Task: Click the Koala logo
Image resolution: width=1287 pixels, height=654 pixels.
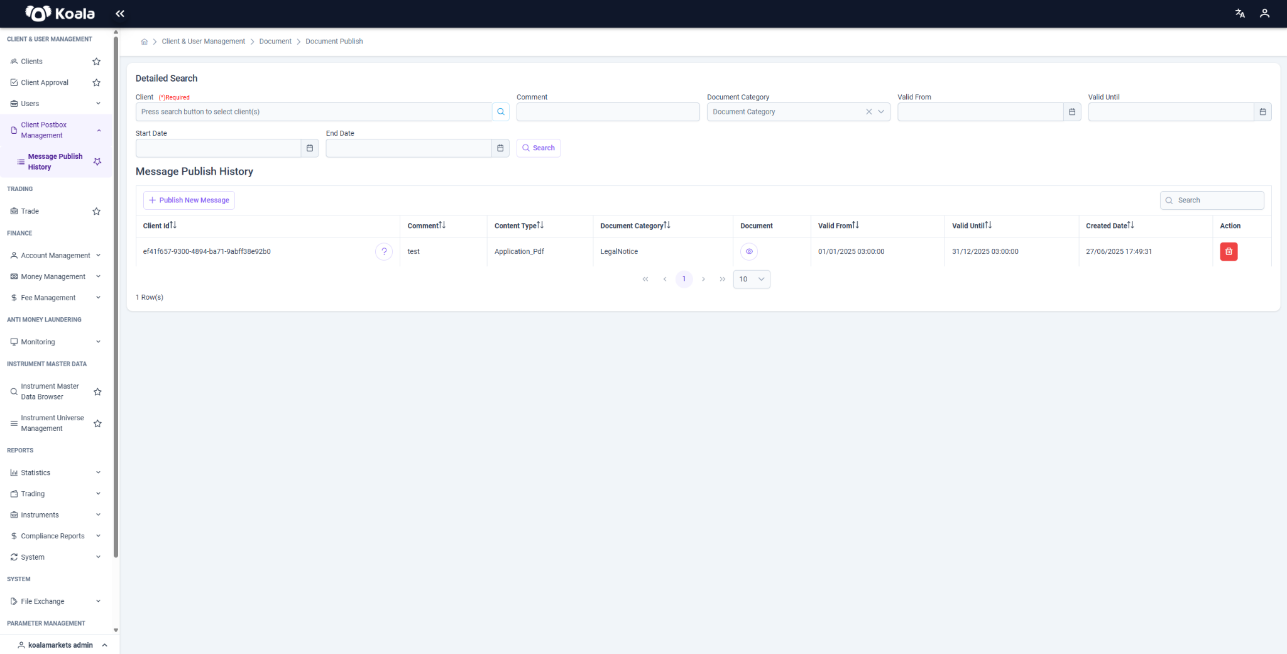Action: (60, 13)
